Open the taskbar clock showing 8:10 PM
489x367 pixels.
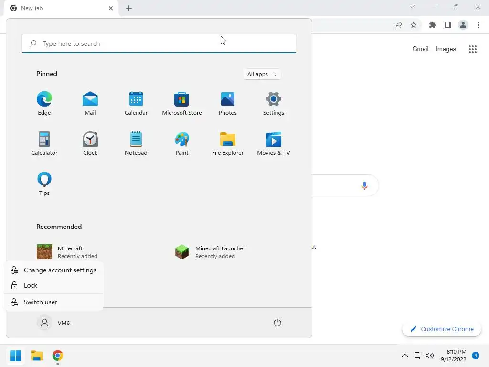(454, 356)
